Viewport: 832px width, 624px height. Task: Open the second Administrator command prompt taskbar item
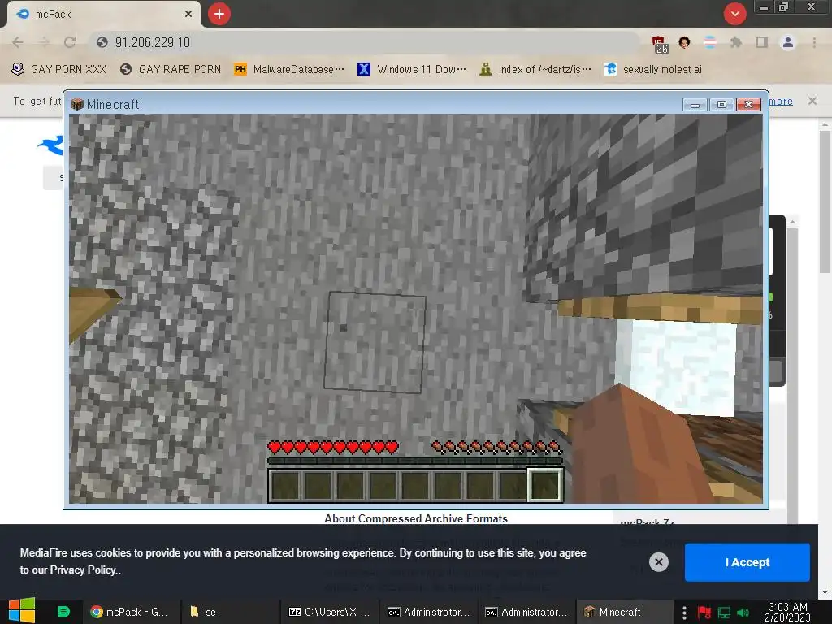(526, 612)
